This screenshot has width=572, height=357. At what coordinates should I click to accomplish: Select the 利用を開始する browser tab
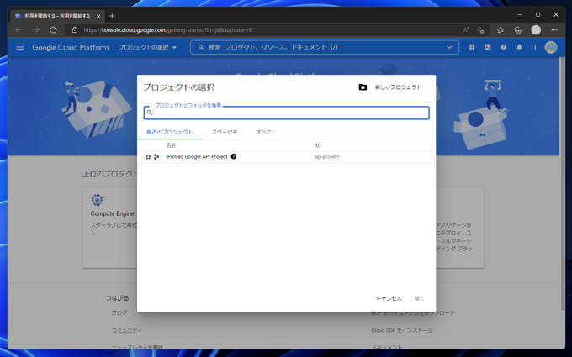(58, 16)
